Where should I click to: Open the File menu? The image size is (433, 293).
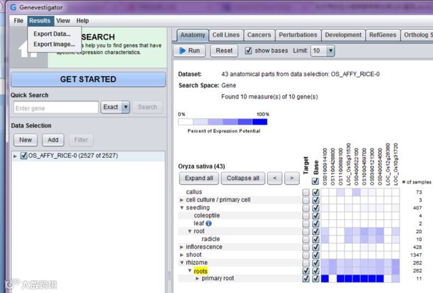click(x=19, y=21)
